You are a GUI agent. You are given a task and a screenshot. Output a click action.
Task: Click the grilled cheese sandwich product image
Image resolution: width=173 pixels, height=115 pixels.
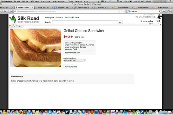(35, 48)
